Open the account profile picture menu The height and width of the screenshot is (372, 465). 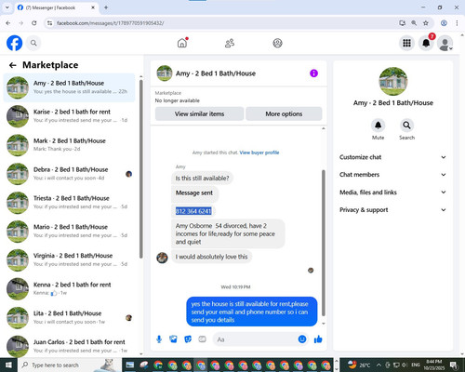coord(445,44)
